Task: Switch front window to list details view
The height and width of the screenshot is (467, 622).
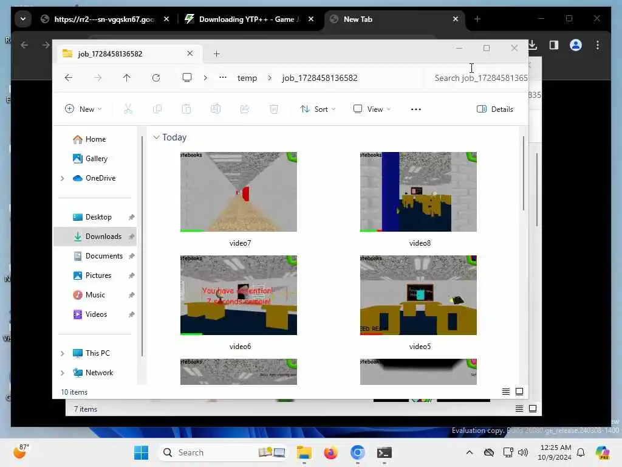Action: click(x=506, y=392)
